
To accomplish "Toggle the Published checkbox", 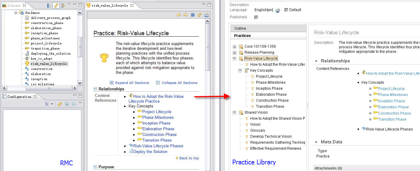I will [256, 17].
